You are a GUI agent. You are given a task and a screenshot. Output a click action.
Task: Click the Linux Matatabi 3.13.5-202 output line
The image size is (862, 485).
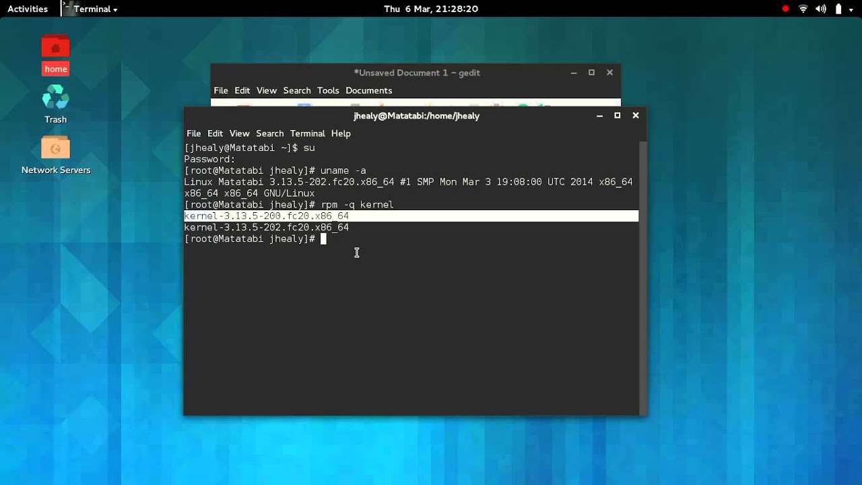(x=408, y=182)
